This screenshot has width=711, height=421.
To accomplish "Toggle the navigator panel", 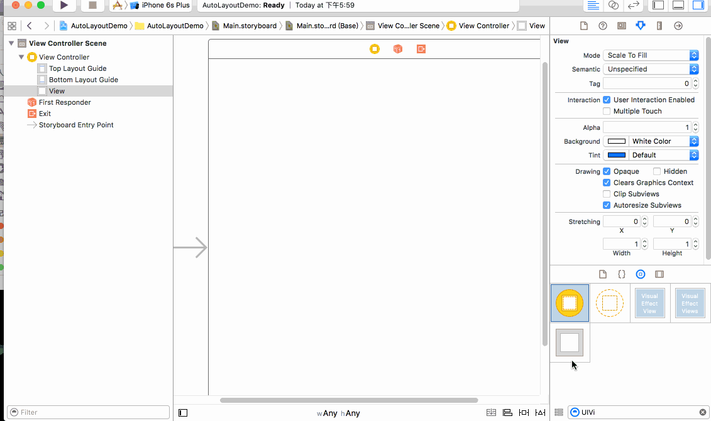I will point(658,6).
